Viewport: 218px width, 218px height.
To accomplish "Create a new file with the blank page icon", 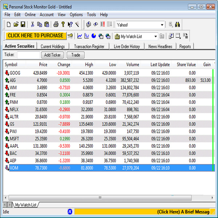I will (9, 24).
